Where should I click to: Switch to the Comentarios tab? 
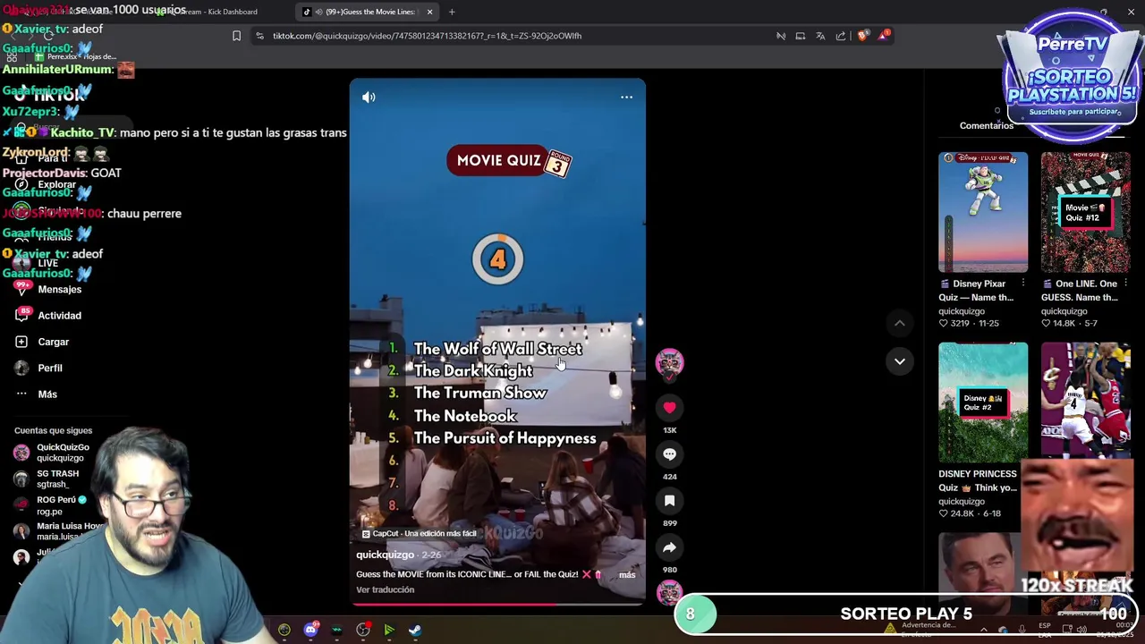click(987, 125)
